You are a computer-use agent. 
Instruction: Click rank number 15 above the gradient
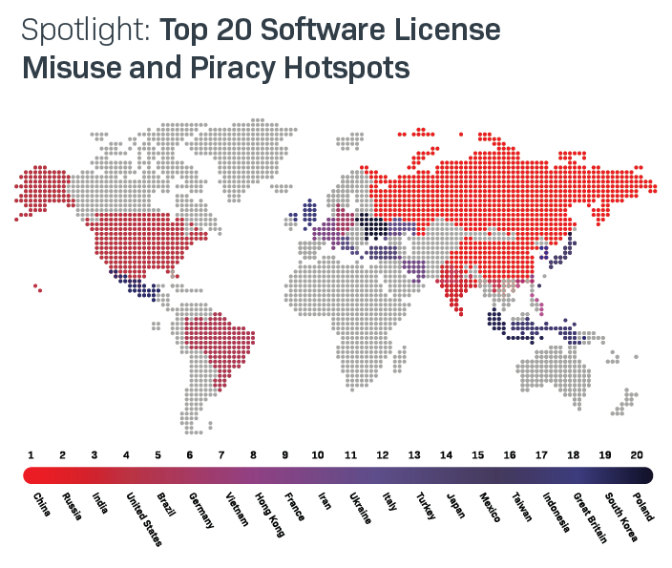point(478,454)
